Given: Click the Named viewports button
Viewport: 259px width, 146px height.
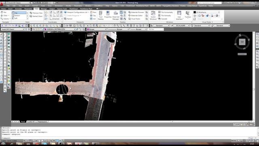Looking at the screenshot, I should [68, 19].
